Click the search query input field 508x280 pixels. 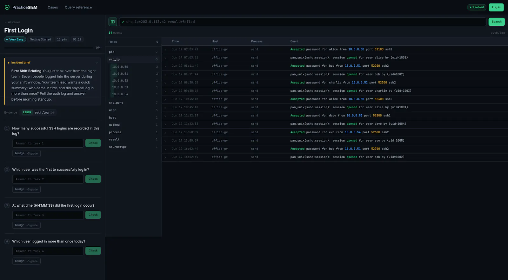[x=303, y=22]
